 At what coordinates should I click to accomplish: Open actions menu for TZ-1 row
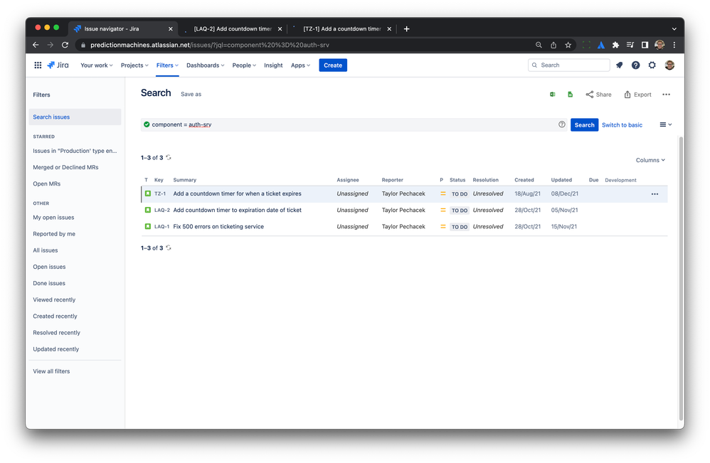tap(655, 193)
